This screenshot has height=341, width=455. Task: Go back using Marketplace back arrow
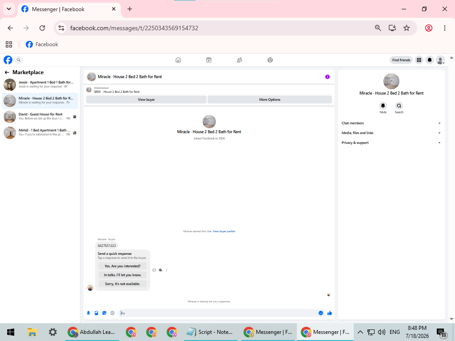tap(7, 72)
